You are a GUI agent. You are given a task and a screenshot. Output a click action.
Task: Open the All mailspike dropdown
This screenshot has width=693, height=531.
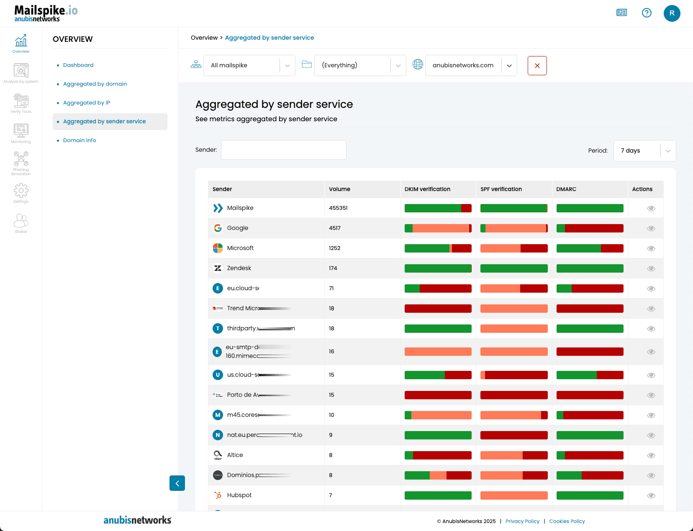click(x=249, y=65)
